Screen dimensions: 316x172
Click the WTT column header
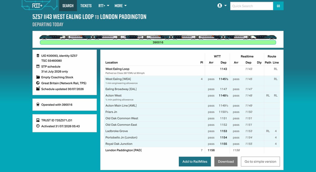pyautogui.click(x=217, y=56)
